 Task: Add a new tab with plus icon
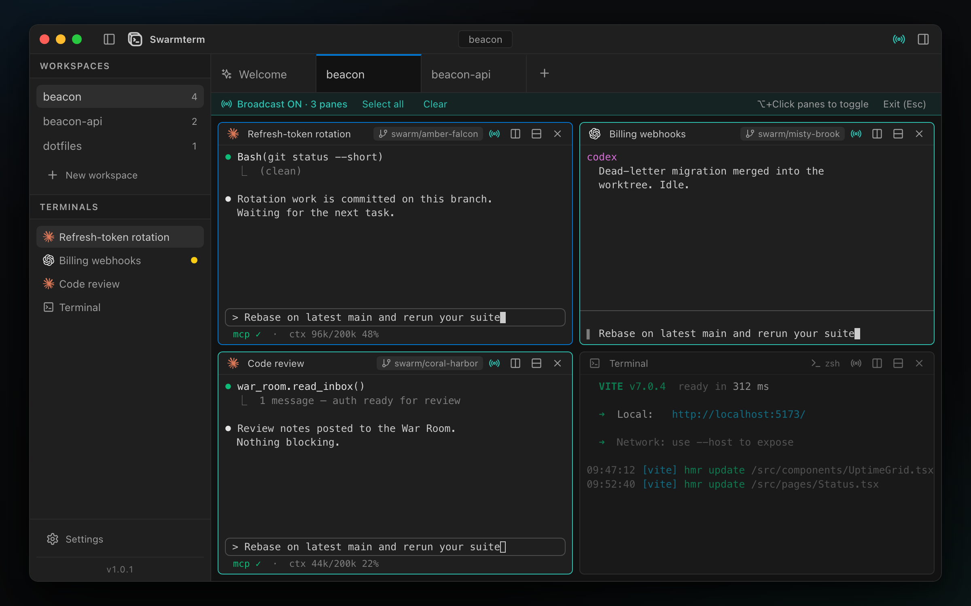tap(545, 73)
